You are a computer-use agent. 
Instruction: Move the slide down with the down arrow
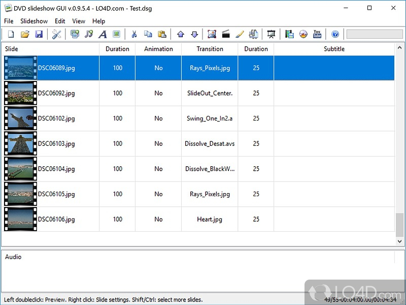point(194,34)
